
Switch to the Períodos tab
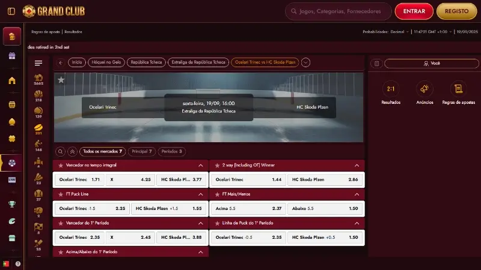pos(172,152)
